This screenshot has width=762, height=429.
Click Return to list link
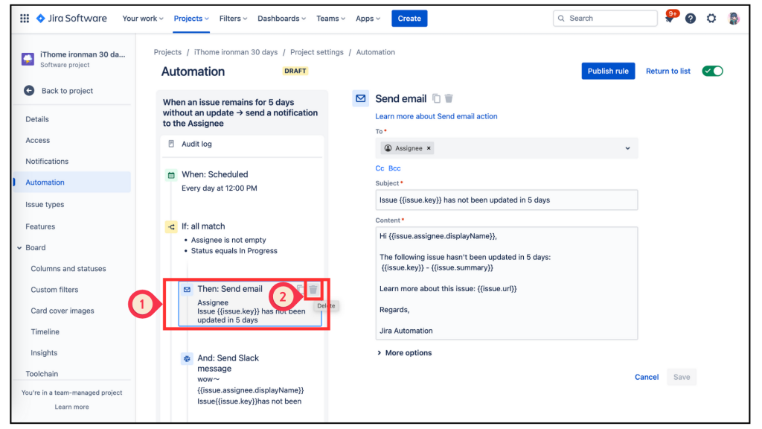(667, 71)
